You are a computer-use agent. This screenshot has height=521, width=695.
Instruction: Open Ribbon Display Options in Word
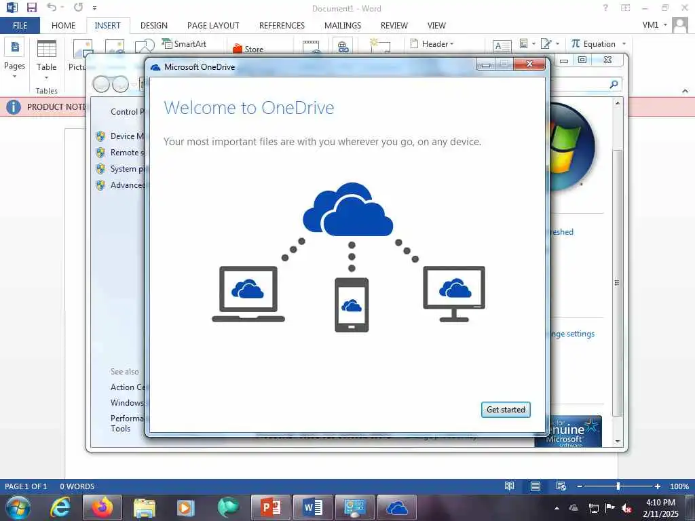click(625, 7)
